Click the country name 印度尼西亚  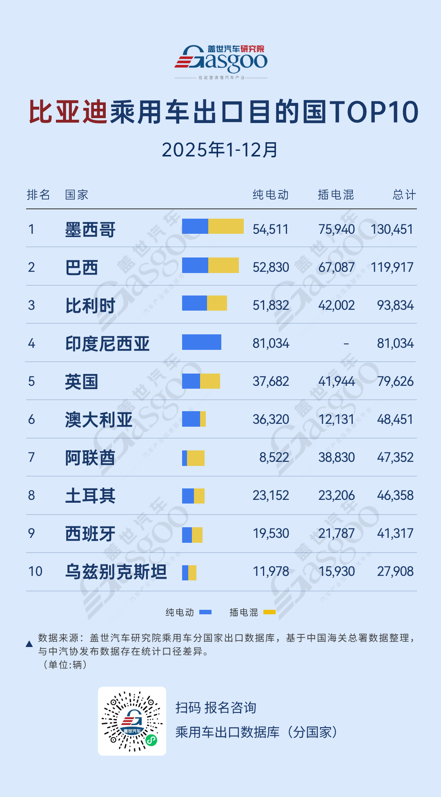[x=107, y=343]
